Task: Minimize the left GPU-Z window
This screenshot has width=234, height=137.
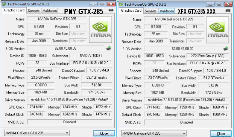Action: (x=93, y=4)
